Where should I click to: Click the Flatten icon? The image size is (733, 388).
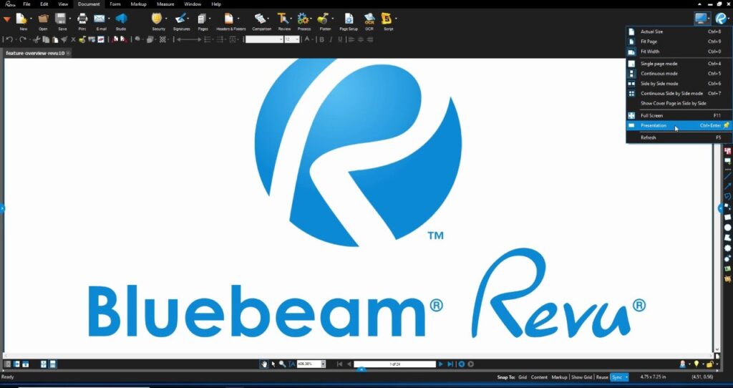click(x=324, y=19)
